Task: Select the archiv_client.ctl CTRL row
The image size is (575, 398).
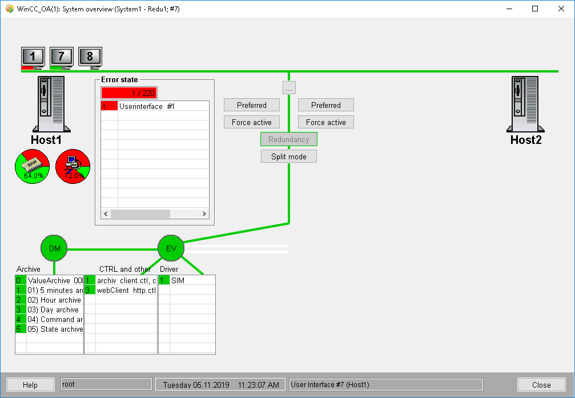Action: coord(120,280)
